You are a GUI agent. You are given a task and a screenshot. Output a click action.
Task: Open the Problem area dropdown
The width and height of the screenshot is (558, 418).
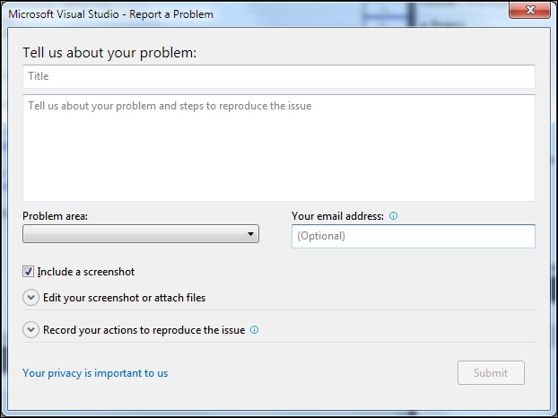(x=140, y=235)
